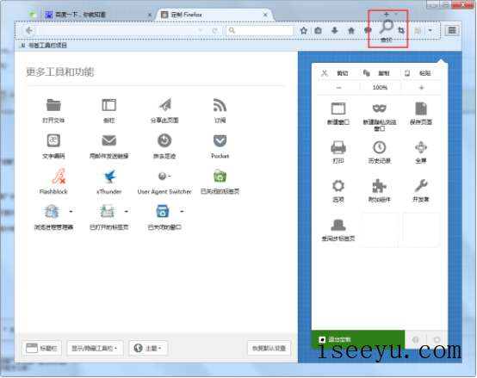The image size is (477, 378).
Task: Open the theme dropdown button
Action: pos(148,348)
